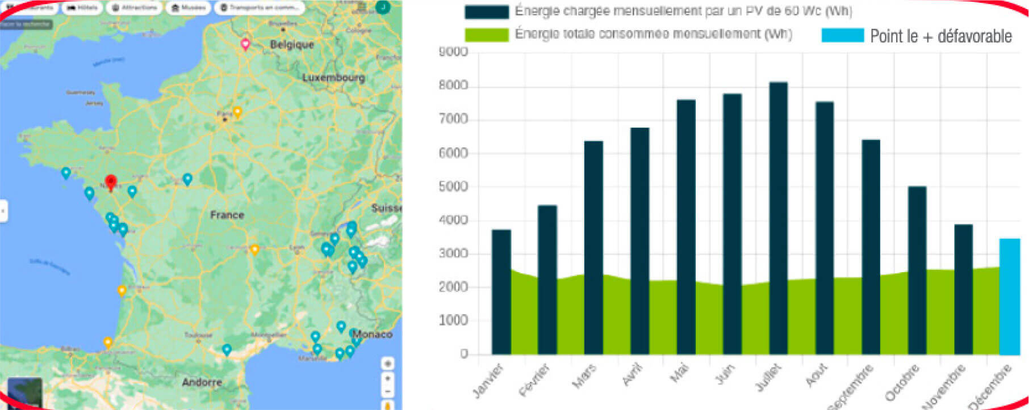This screenshot has height=410, width=1029.
Task: Toggle the dark navy PV energy legend
Action: point(486,12)
